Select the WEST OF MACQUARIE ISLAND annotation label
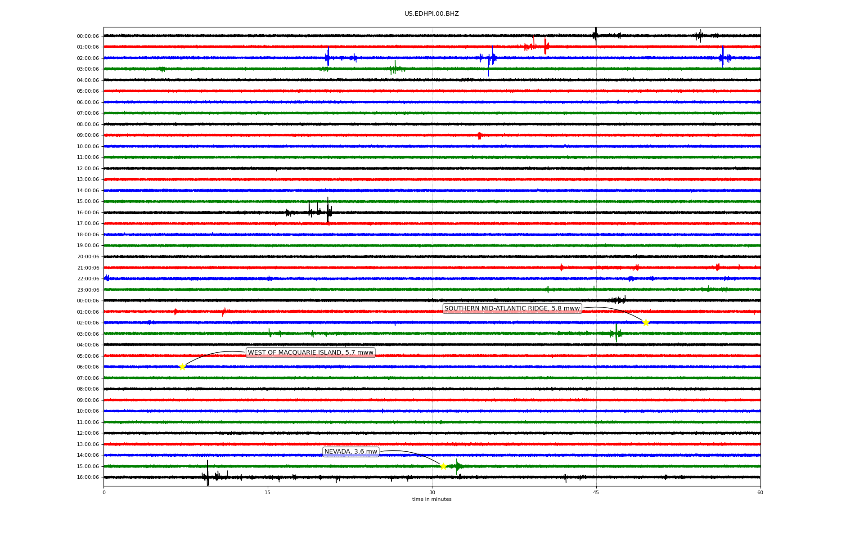Screen dimensions: 864x540 [x=310, y=353]
